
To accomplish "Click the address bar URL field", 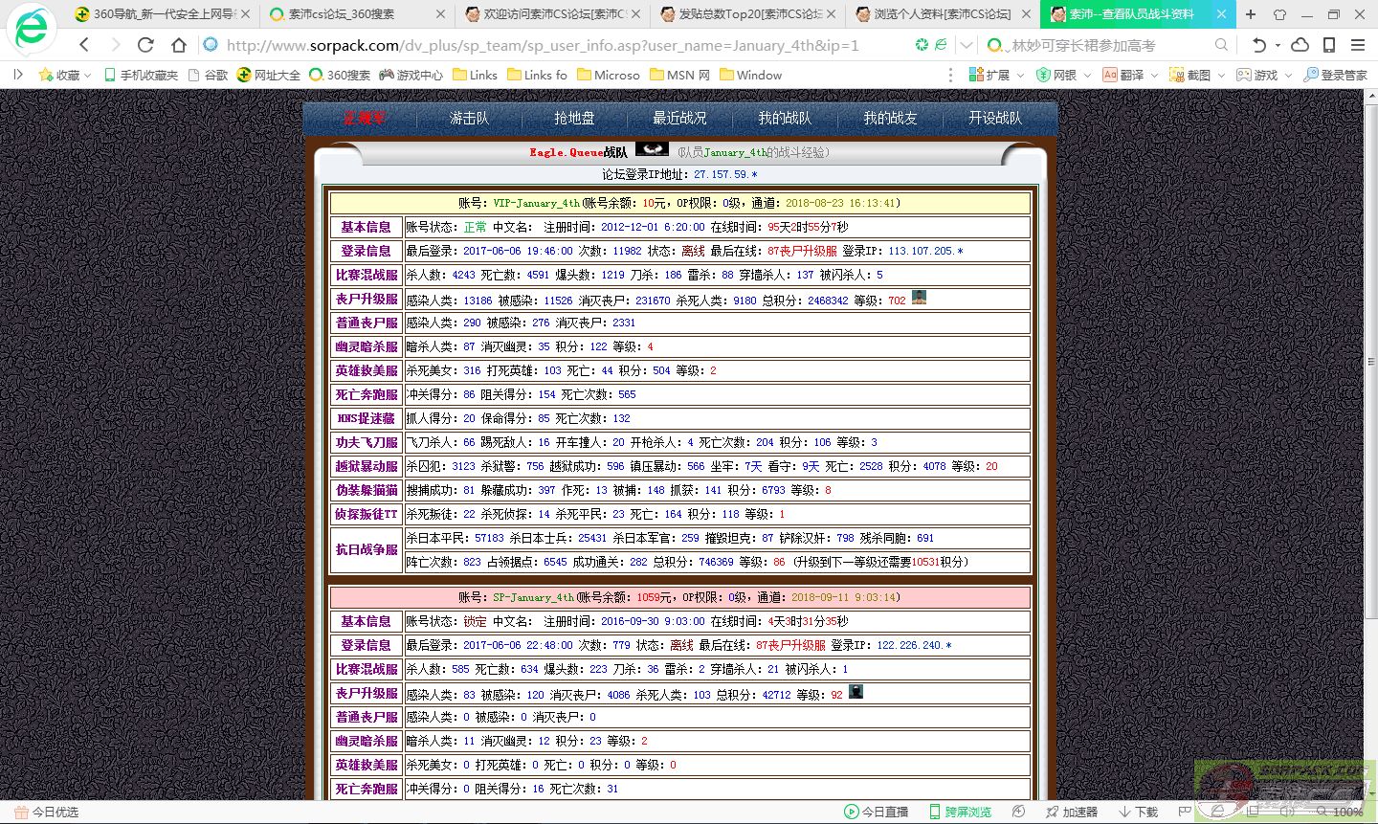I will [x=555, y=45].
